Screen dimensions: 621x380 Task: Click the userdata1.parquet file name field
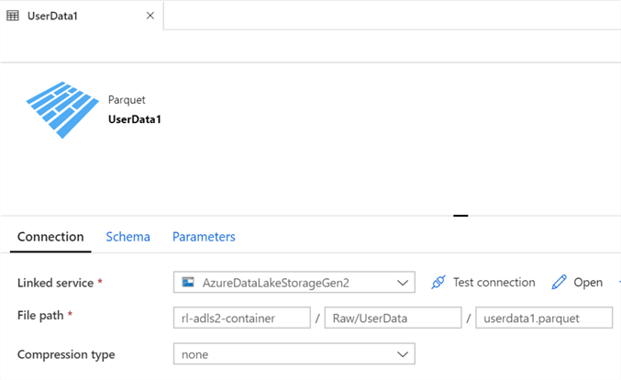tap(543, 318)
